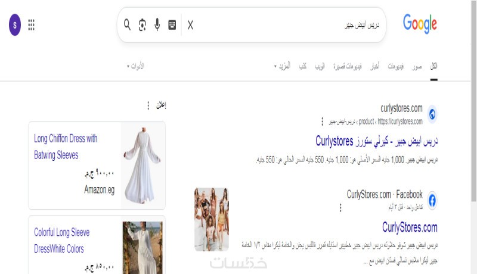Switch to the كتب tab
Image resolution: width=477 pixels, height=274 pixels.
pyautogui.click(x=303, y=66)
